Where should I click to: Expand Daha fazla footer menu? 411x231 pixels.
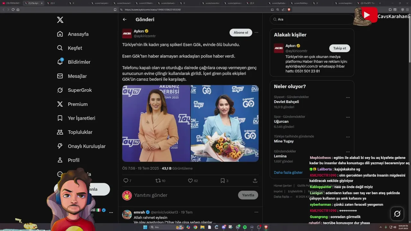(283, 197)
